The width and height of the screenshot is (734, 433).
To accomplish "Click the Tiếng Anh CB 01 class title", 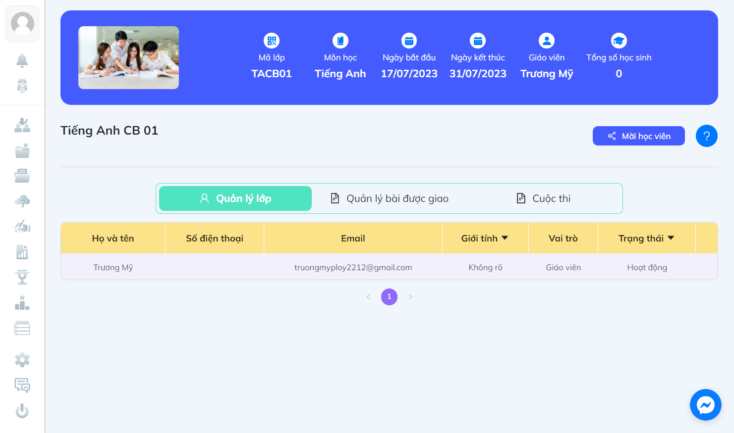I will click(110, 131).
